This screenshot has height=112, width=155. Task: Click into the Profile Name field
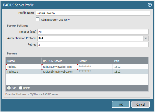[93, 13]
